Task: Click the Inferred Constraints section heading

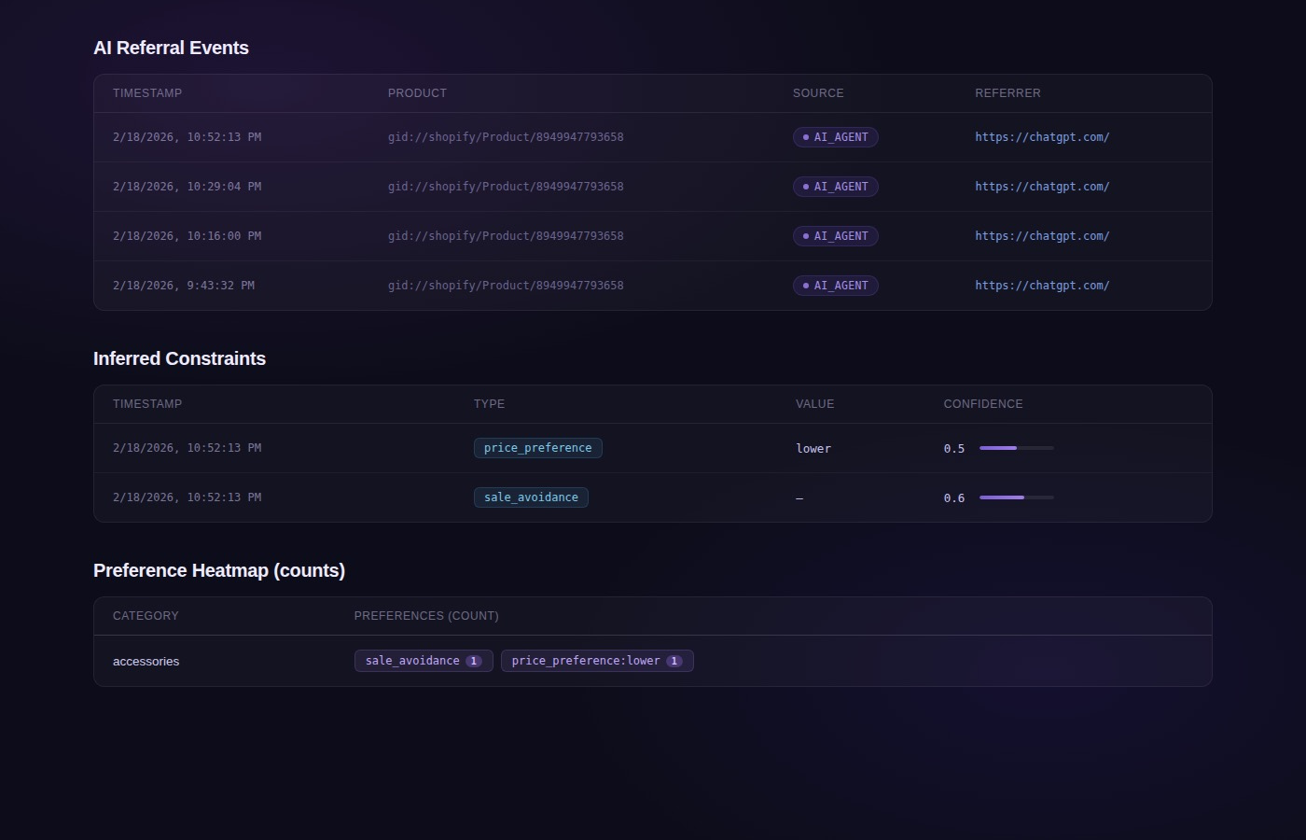Action: [179, 358]
